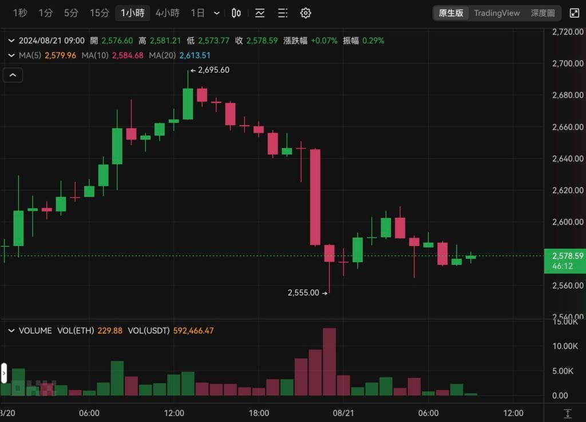
Task: Collapse the candle OHLC info row
Action: 11,41
